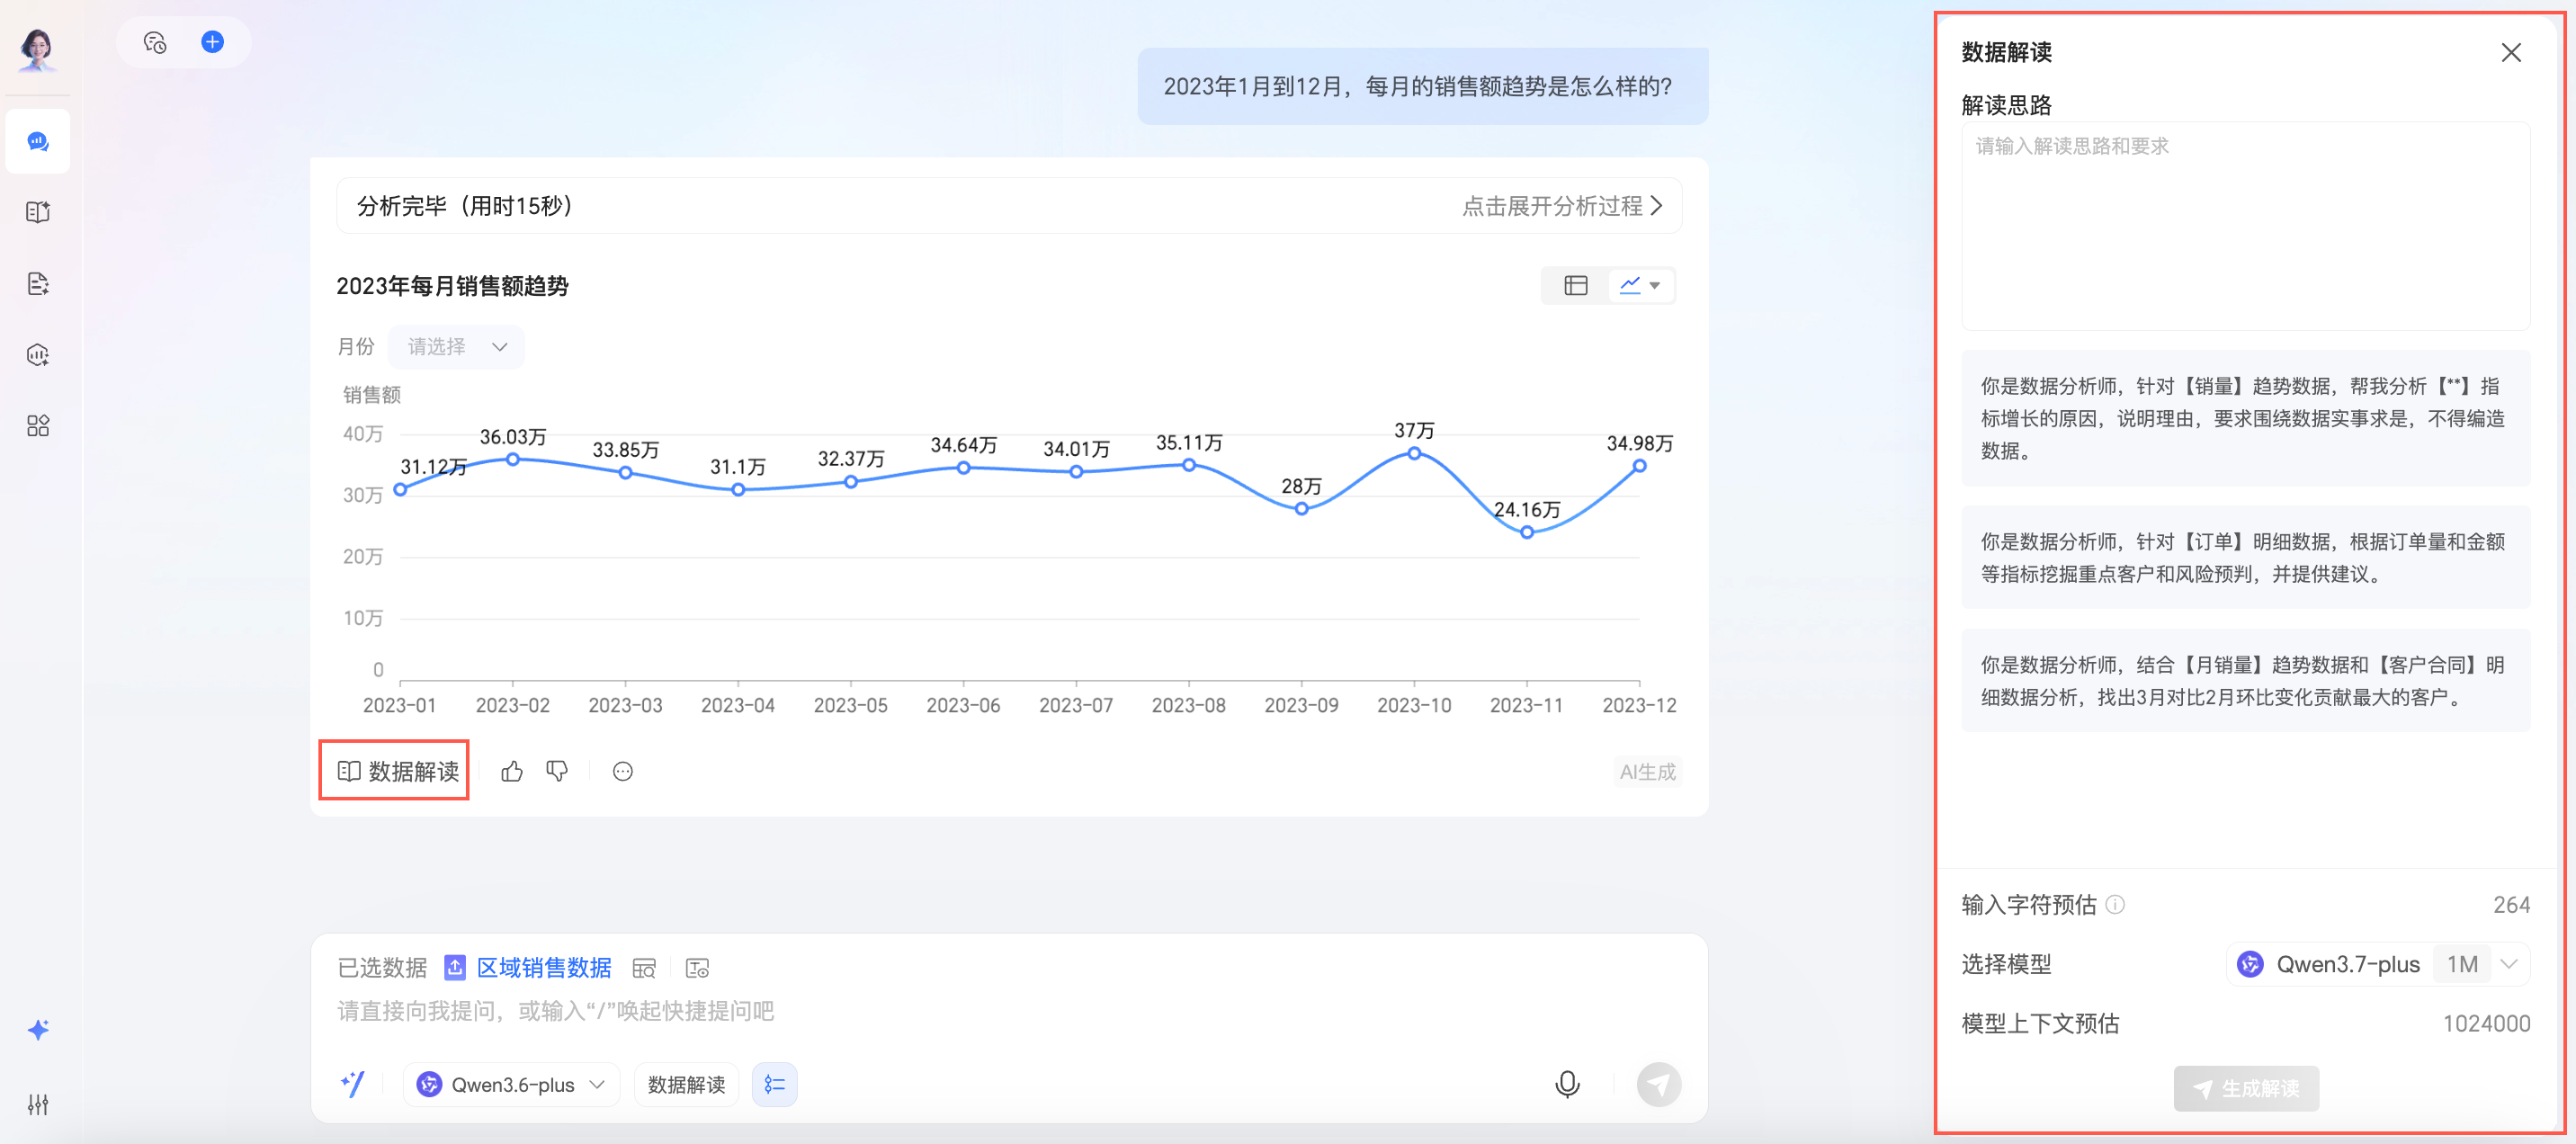
Task: Click the microphone voice input icon
Action: point(1567,1085)
